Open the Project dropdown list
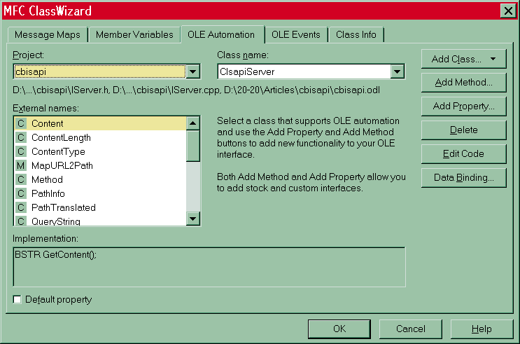 (194, 71)
